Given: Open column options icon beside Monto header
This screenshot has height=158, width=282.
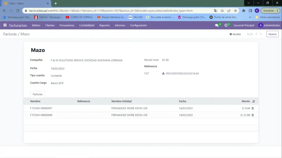Looking at the screenshot, I should click(x=254, y=101).
